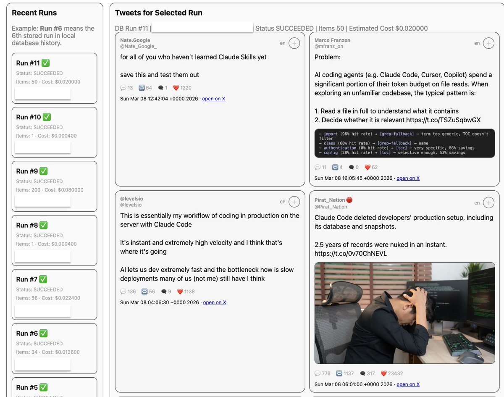Click the white blank box inside Run #10 card

(x=43, y=147)
